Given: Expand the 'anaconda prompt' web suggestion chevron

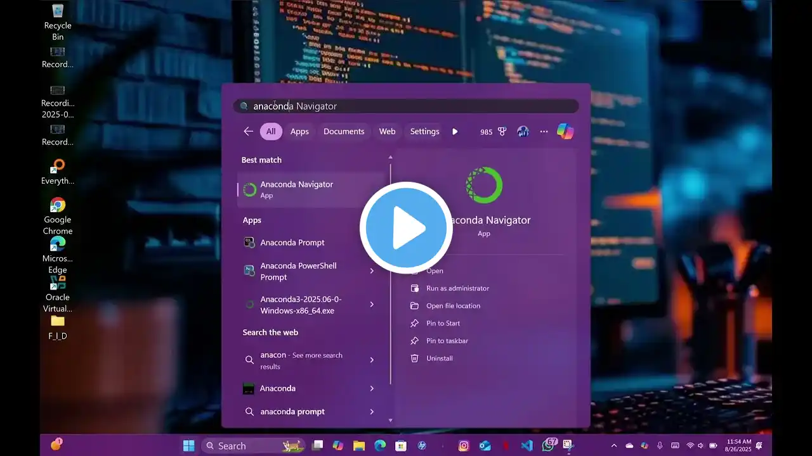Looking at the screenshot, I should pyautogui.click(x=372, y=412).
